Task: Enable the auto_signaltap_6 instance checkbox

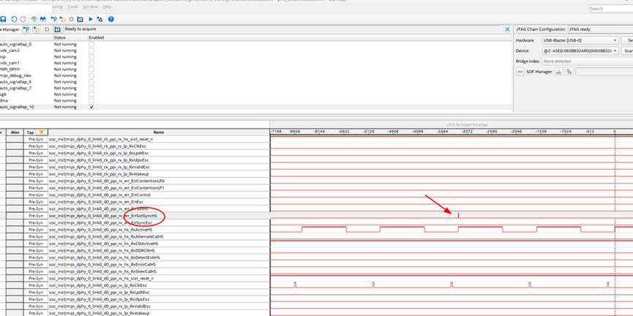Action: (x=91, y=82)
